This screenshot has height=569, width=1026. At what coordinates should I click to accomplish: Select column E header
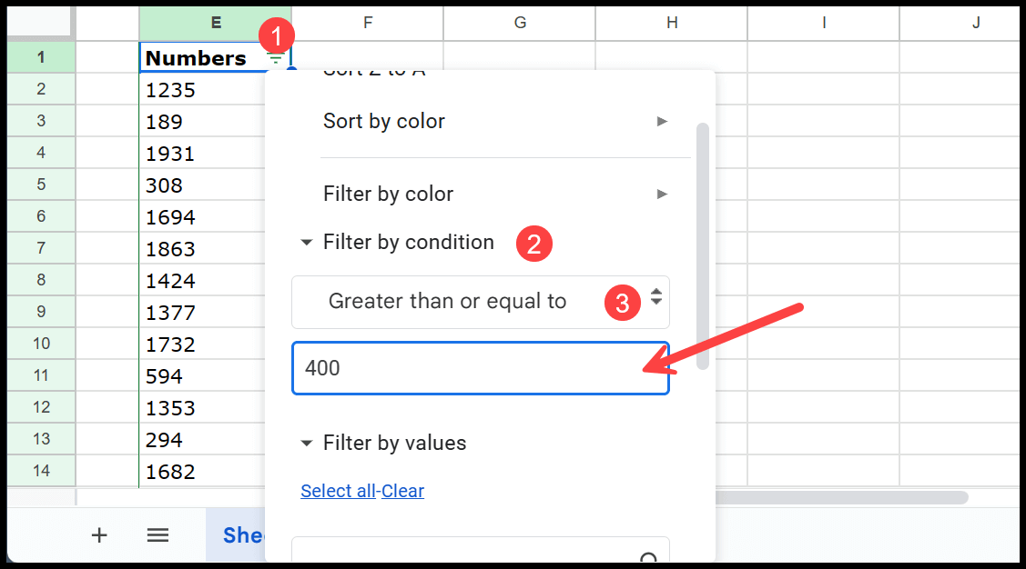[215, 23]
